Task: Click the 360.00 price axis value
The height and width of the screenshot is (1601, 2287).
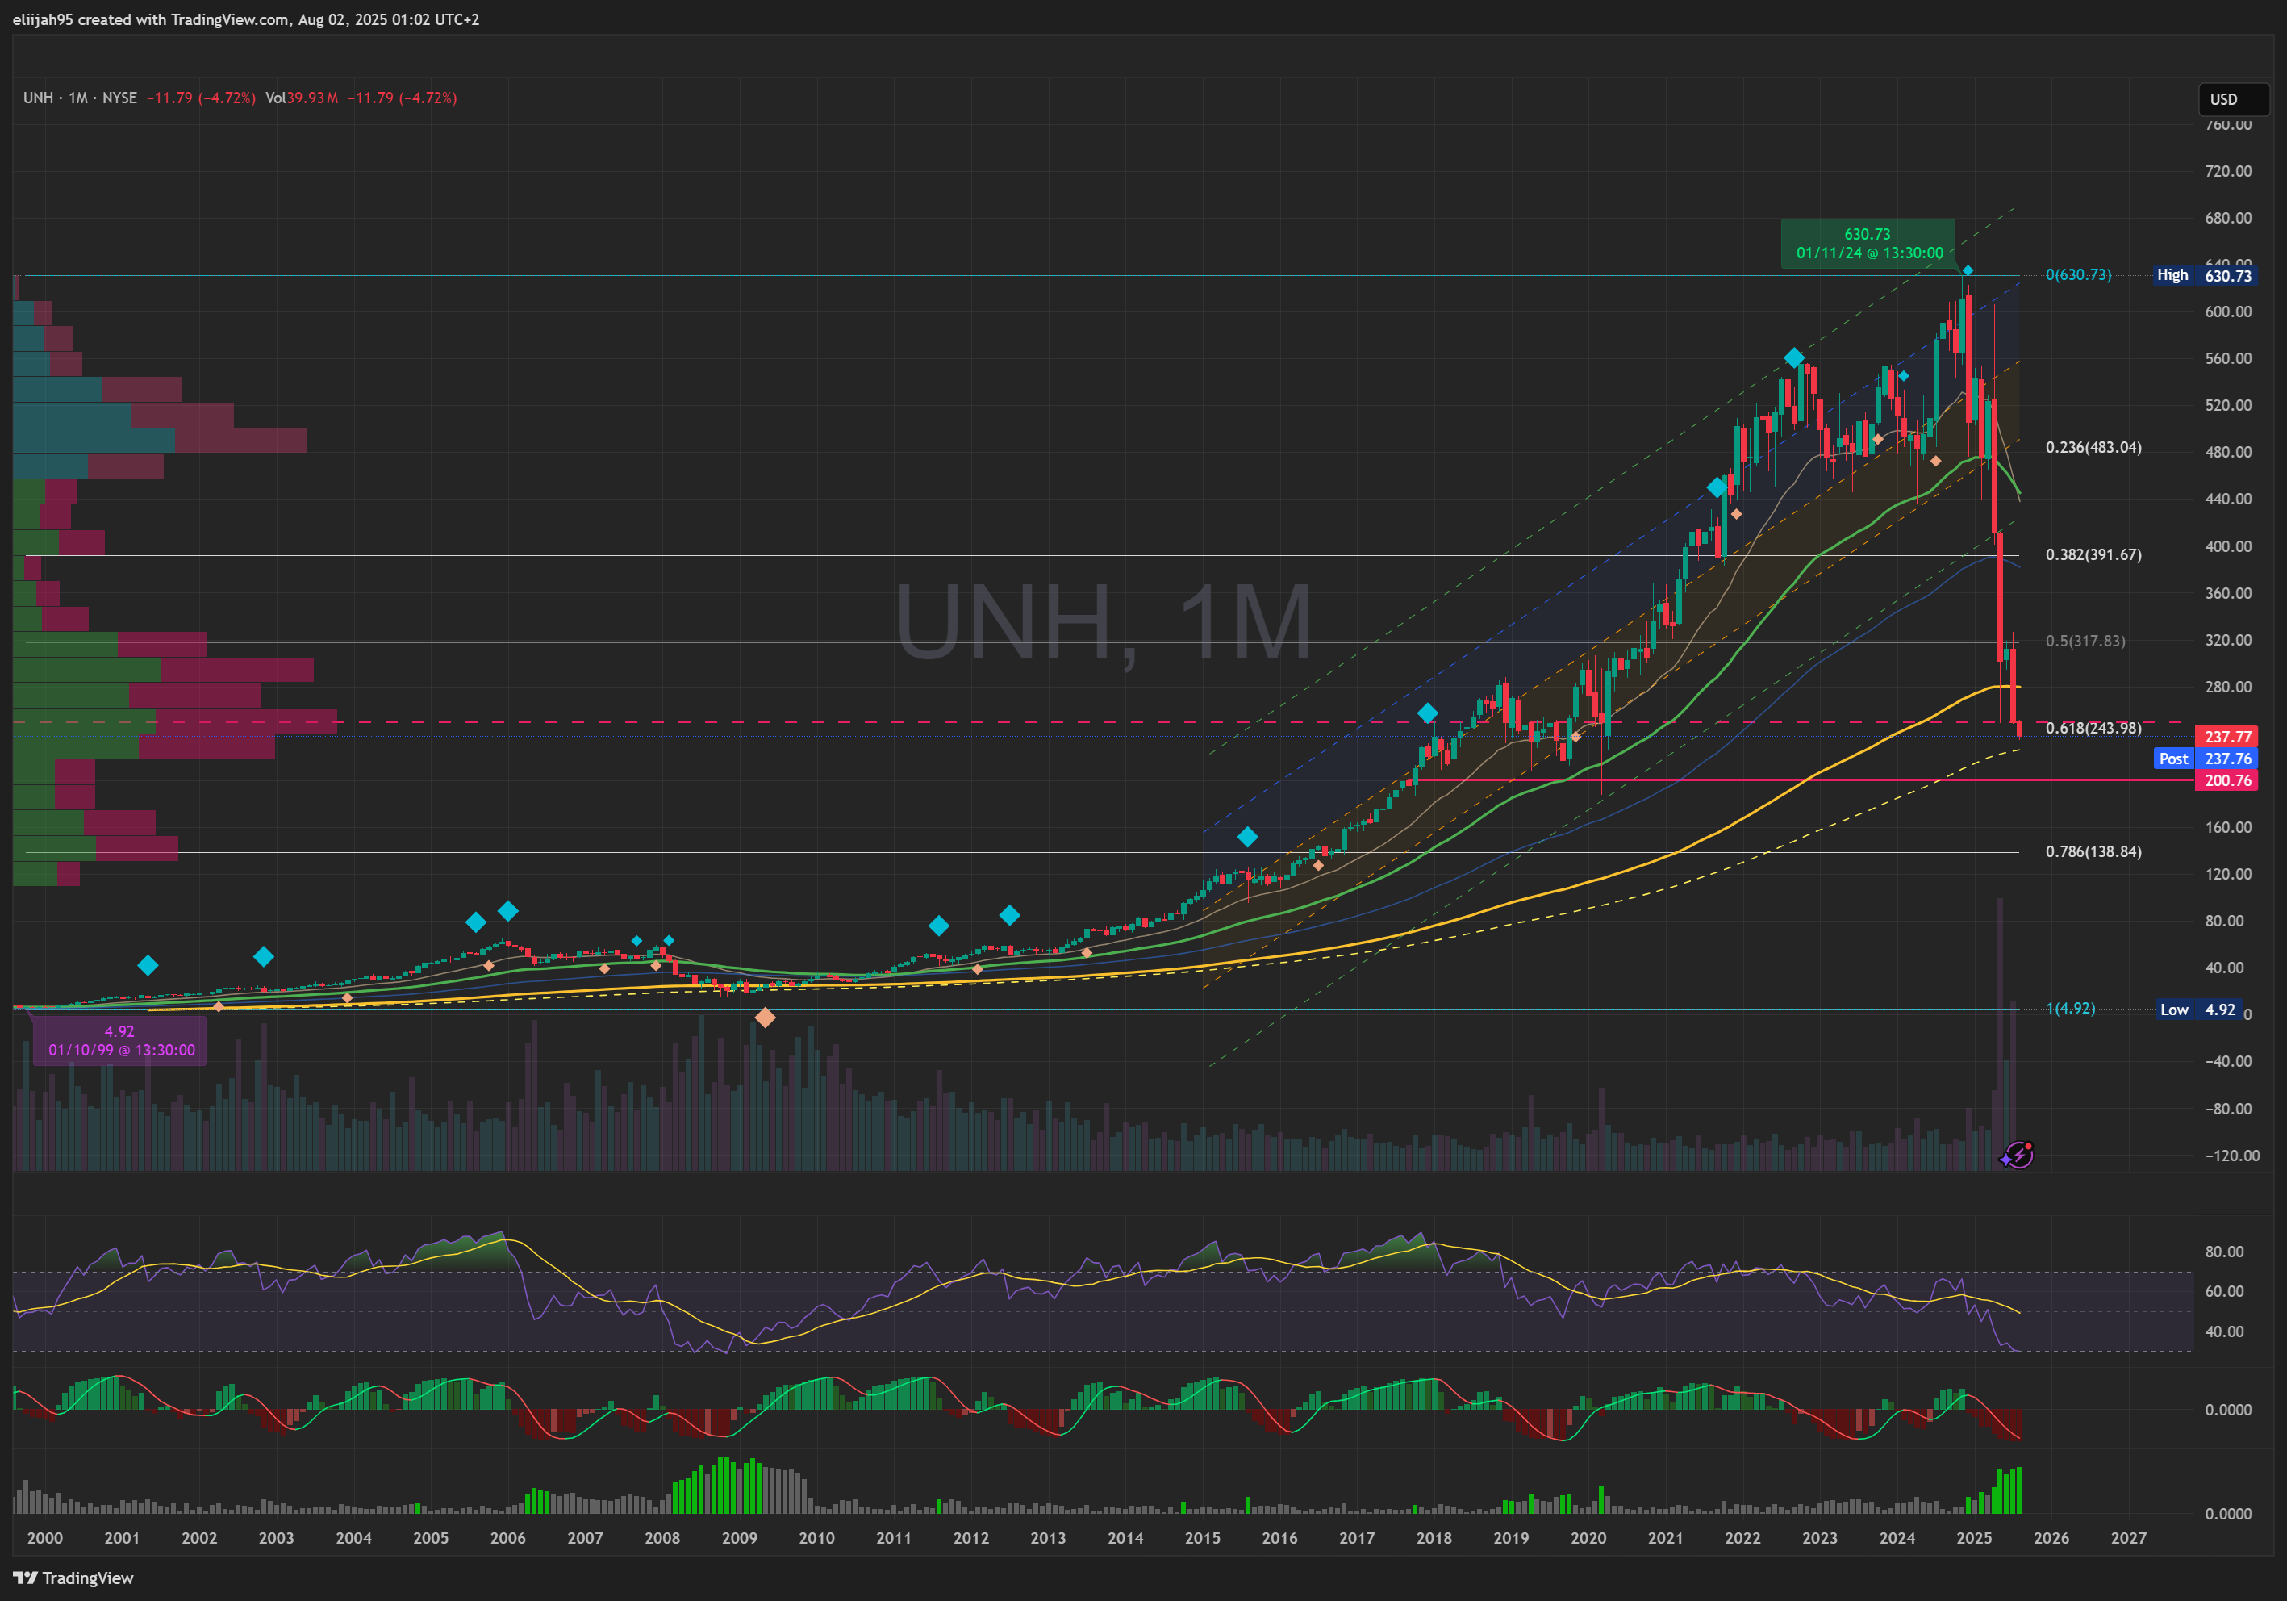Action: coord(2228,593)
